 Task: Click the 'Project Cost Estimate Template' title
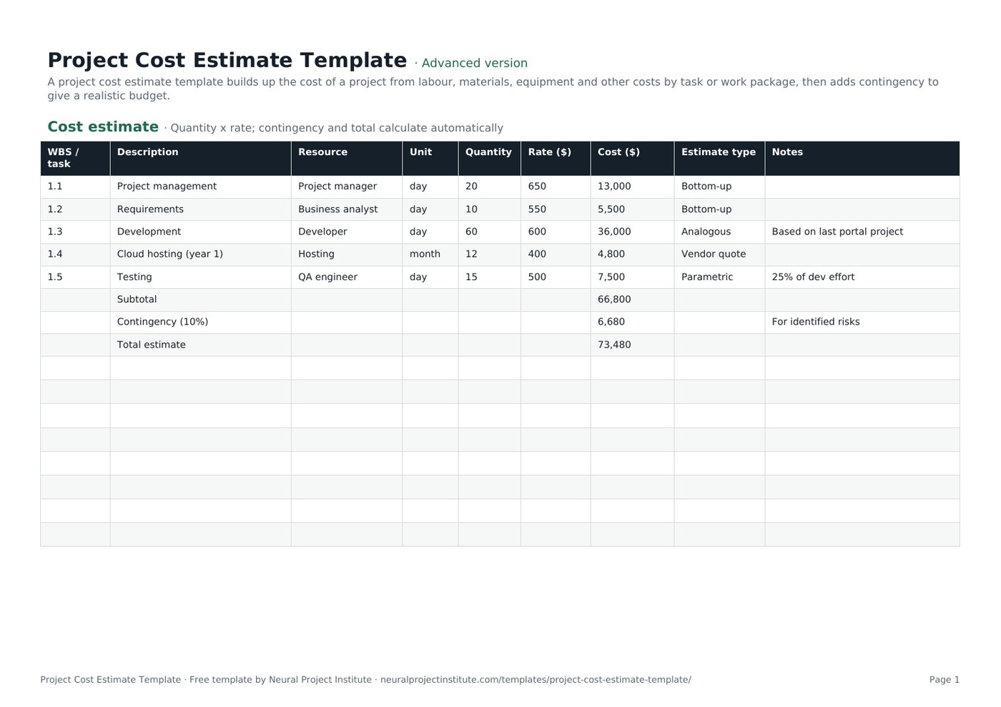227,61
